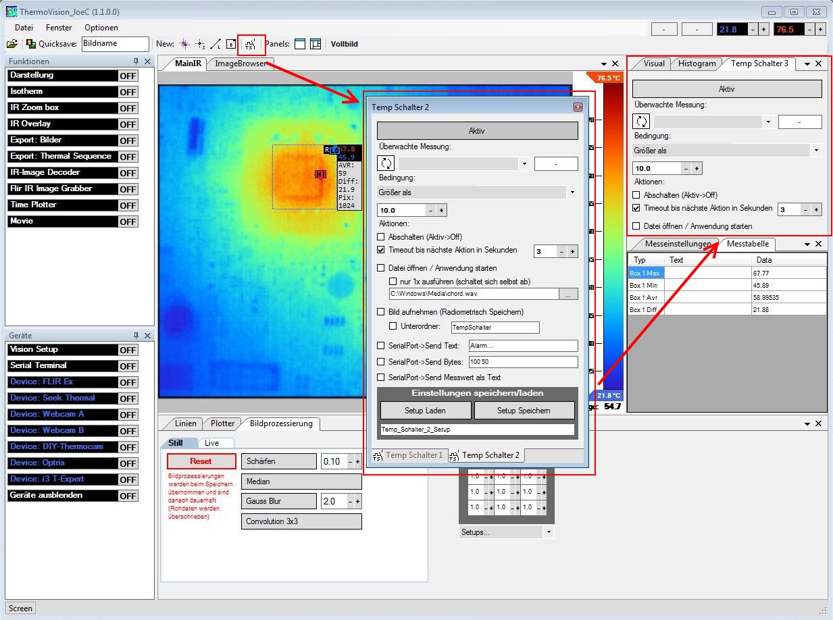Click the Setup Speichern button
Image resolution: width=833 pixels, height=620 pixels.
coord(524,411)
